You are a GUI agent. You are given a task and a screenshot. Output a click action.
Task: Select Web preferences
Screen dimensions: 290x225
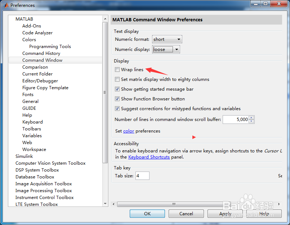(27, 143)
